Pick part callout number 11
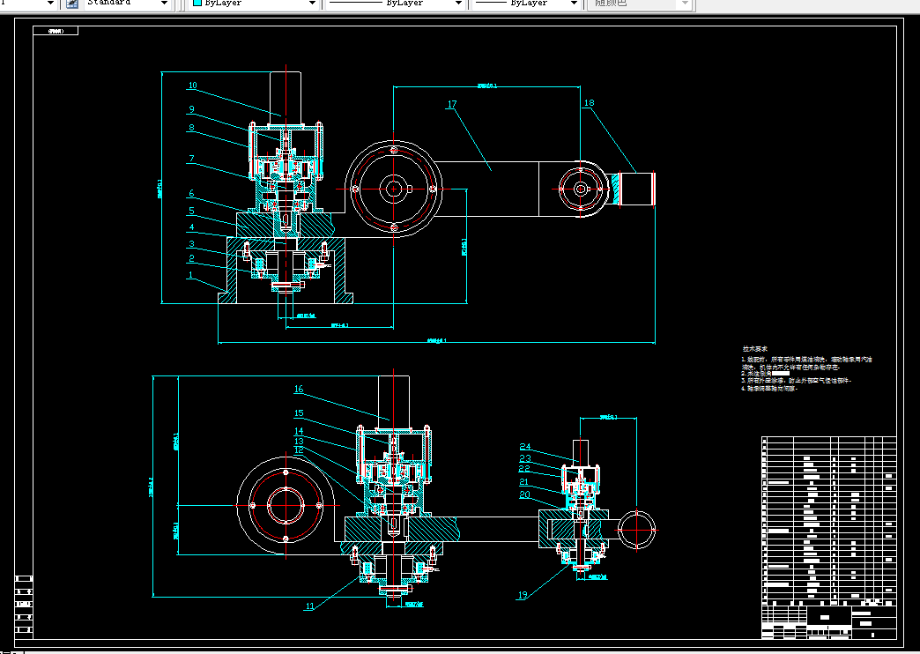The height and width of the screenshot is (654, 920). (309, 606)
